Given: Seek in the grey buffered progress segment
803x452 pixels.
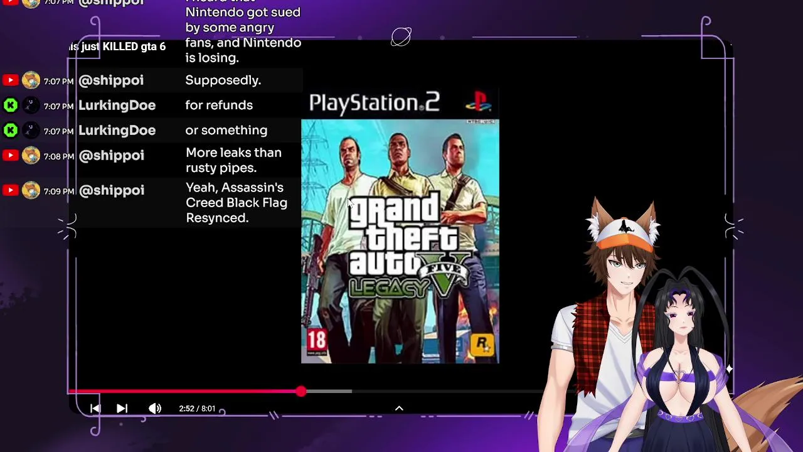Looking at the screenshot, I should (x=329, y=391).
